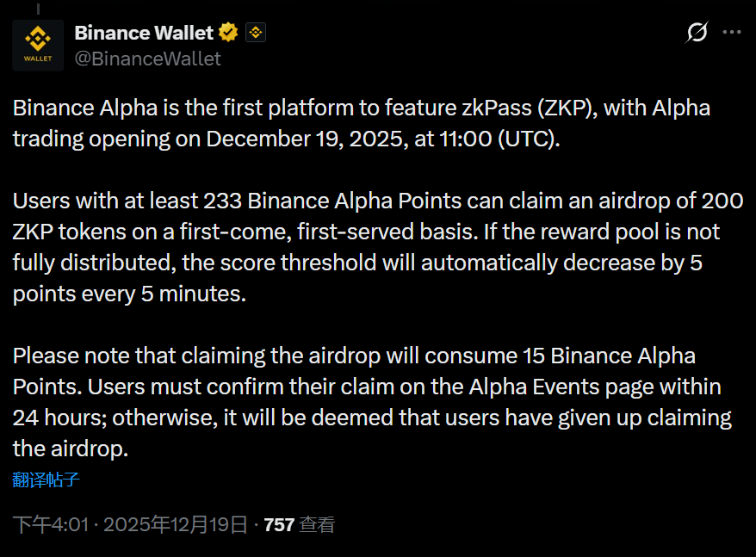Click the 下午4:01 post time
This screenshot has width=756, height=557.
coord(51,524)
